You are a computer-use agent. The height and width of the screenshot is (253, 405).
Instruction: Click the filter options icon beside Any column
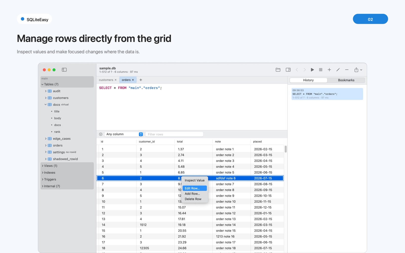pos(101,134)
